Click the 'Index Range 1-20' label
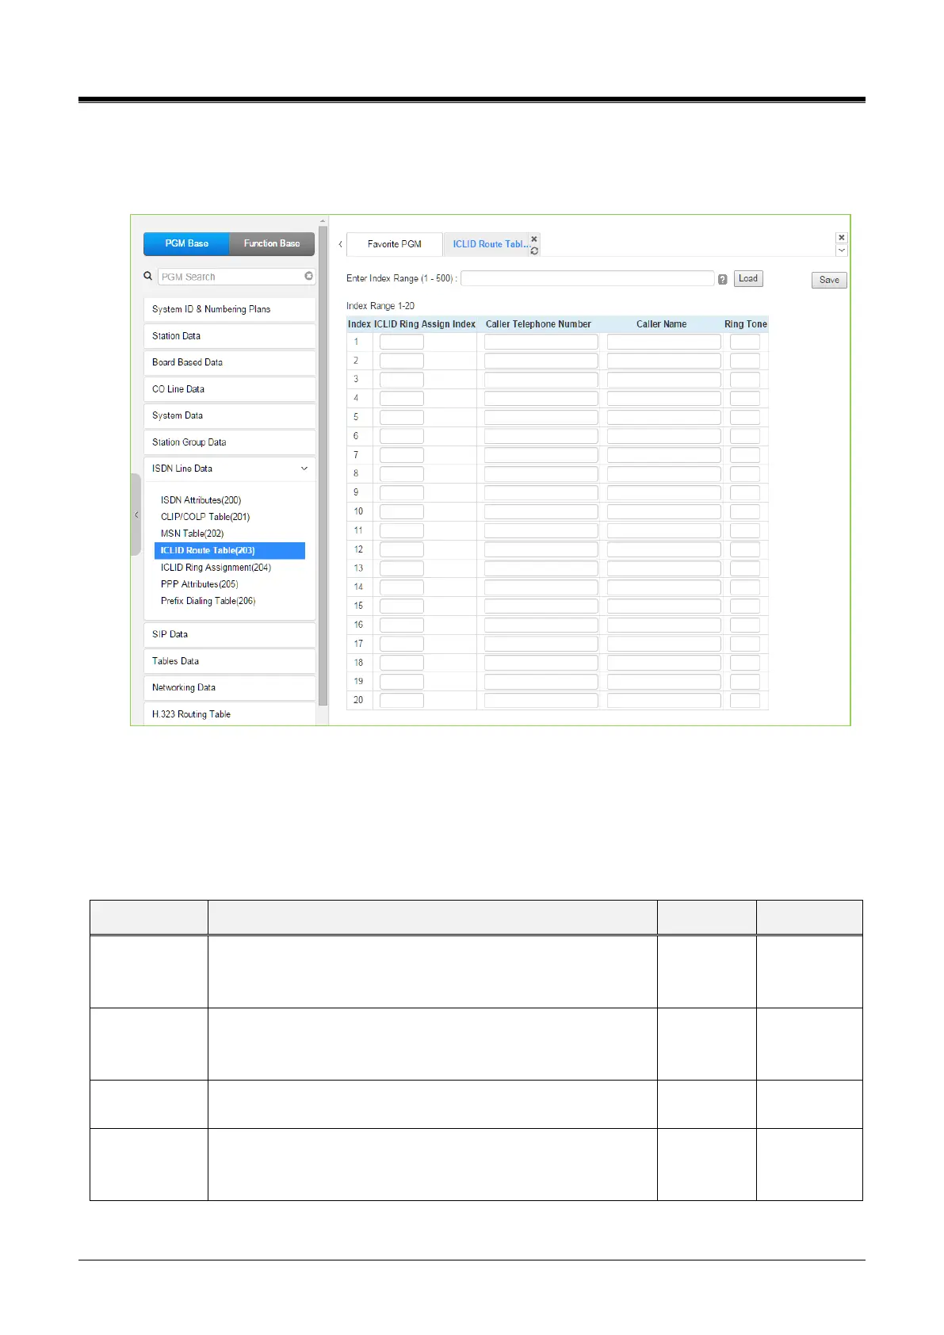 (x=380, y=306)
